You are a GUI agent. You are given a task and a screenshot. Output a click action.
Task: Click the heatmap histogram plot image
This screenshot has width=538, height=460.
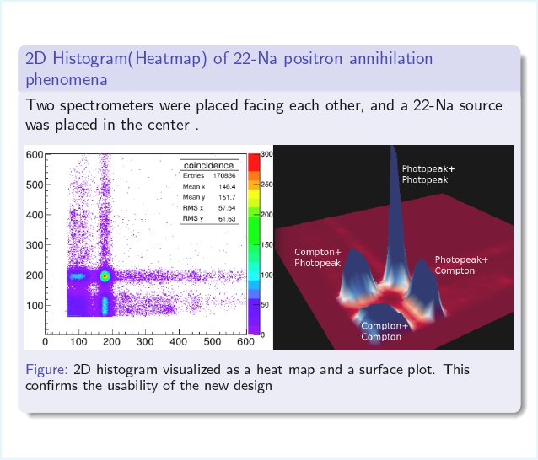149,247
